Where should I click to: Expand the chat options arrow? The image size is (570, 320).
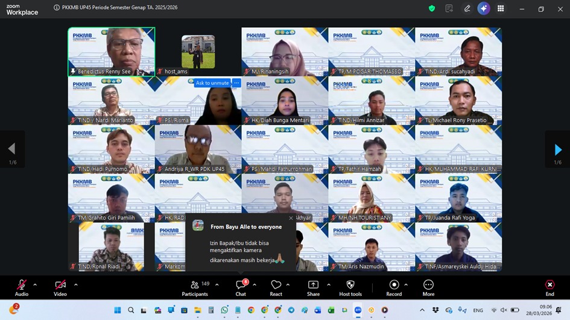255,284
